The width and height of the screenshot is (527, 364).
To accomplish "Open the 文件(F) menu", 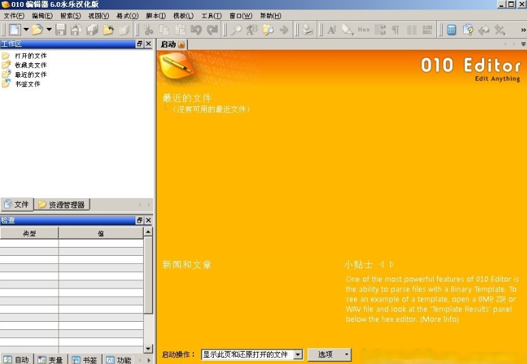I will tap(14, 16).
